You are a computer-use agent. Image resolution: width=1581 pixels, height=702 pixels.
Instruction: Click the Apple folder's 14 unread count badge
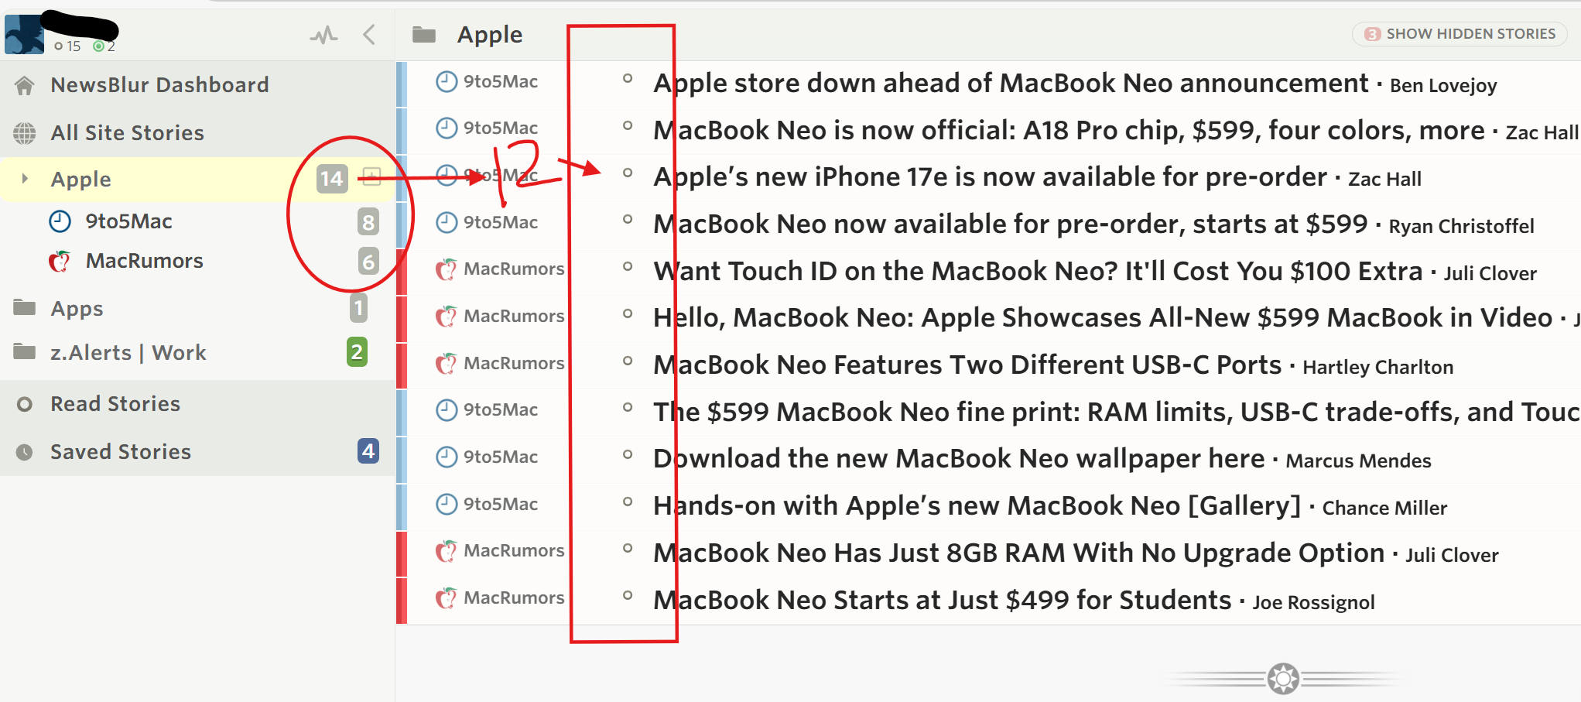331,179
